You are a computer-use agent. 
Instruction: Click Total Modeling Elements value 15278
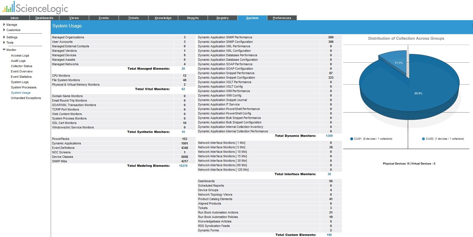tap(183, 166)
